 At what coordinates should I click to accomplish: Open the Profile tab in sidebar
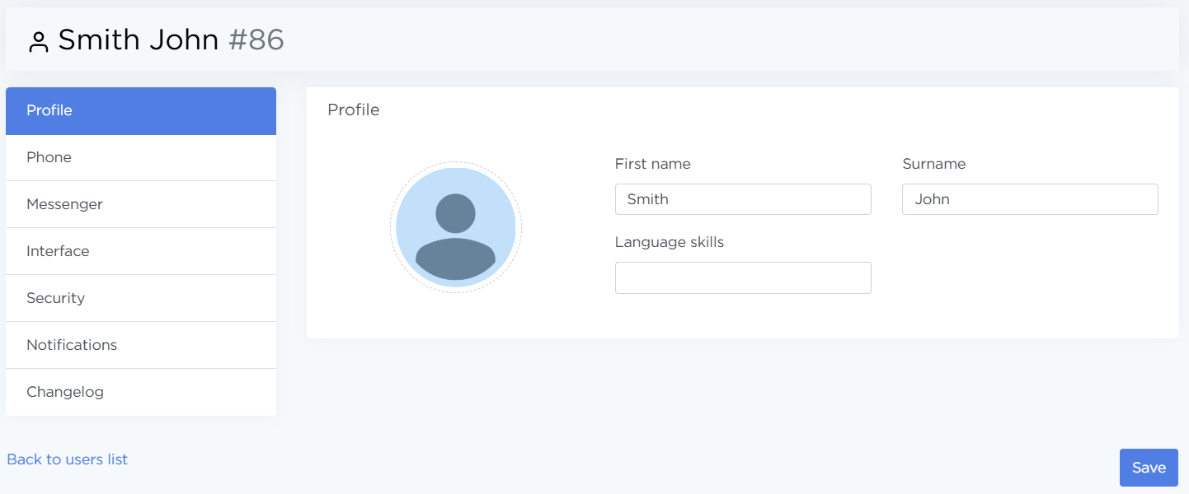pyautogui.click(x=141, y=111)
